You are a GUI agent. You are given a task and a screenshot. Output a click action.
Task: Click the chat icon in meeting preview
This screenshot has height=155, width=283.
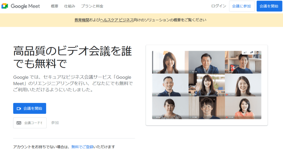(251, 53)
